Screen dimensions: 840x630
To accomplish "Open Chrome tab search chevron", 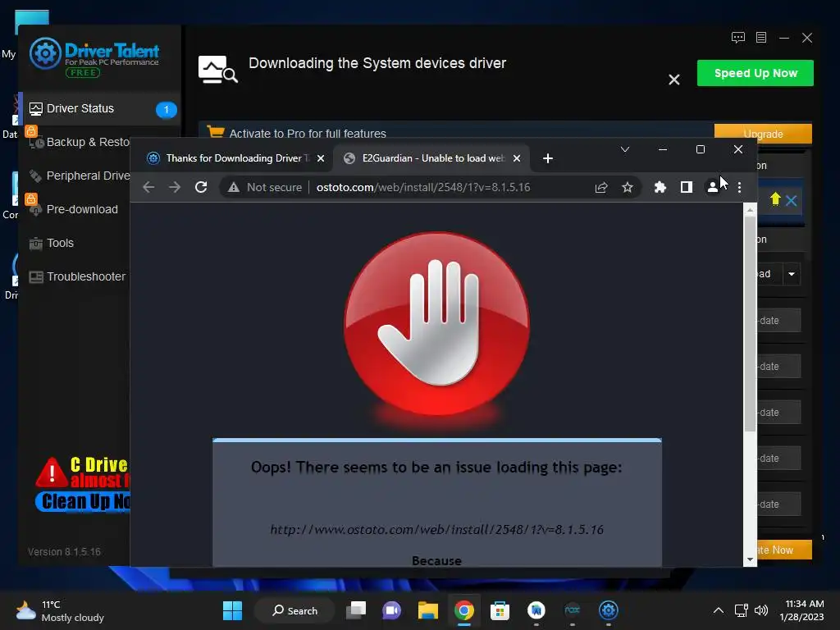I will (624, 149).
